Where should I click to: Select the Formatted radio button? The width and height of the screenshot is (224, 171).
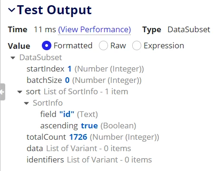47,45
